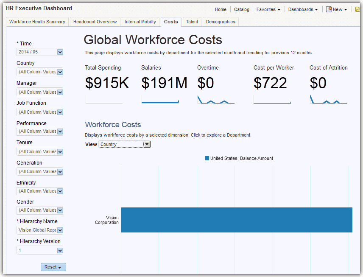Click the Vision Corporation axis label
The width and height of the screenshot is (363, 277).
tap(107, 220)
